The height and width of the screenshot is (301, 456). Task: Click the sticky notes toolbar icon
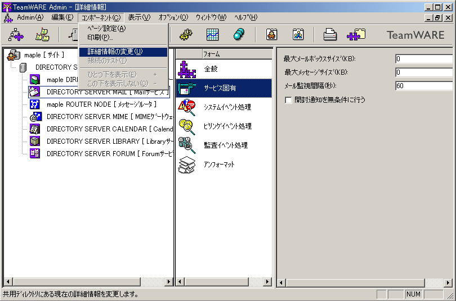click(42, 34)
